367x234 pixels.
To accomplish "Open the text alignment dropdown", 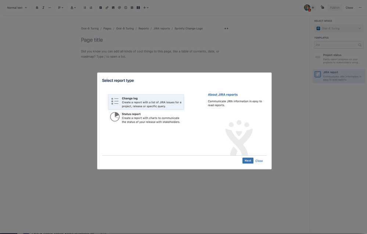I will point(61,8).
